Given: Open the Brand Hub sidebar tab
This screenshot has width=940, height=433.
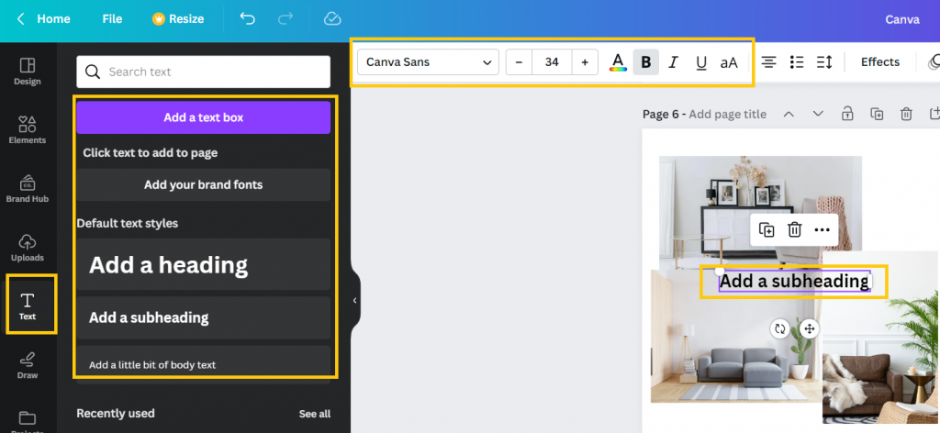Looking at the screenshot, I should 28,189.
